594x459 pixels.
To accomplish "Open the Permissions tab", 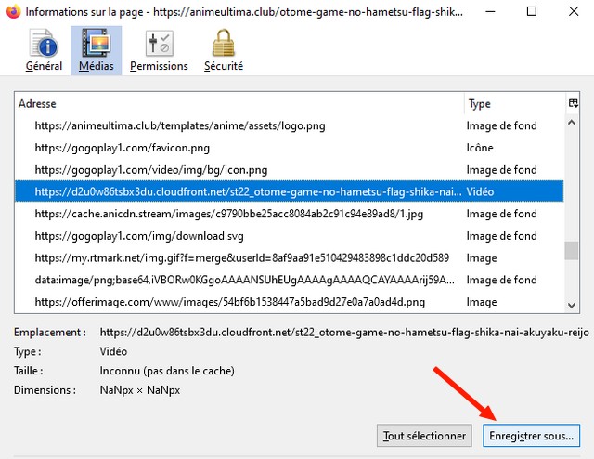I will [159, 50].
